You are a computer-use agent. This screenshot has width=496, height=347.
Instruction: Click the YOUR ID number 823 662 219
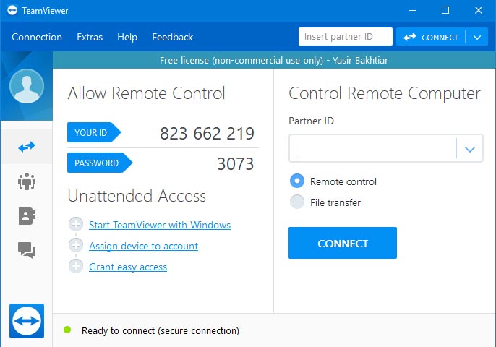[207, 133]
